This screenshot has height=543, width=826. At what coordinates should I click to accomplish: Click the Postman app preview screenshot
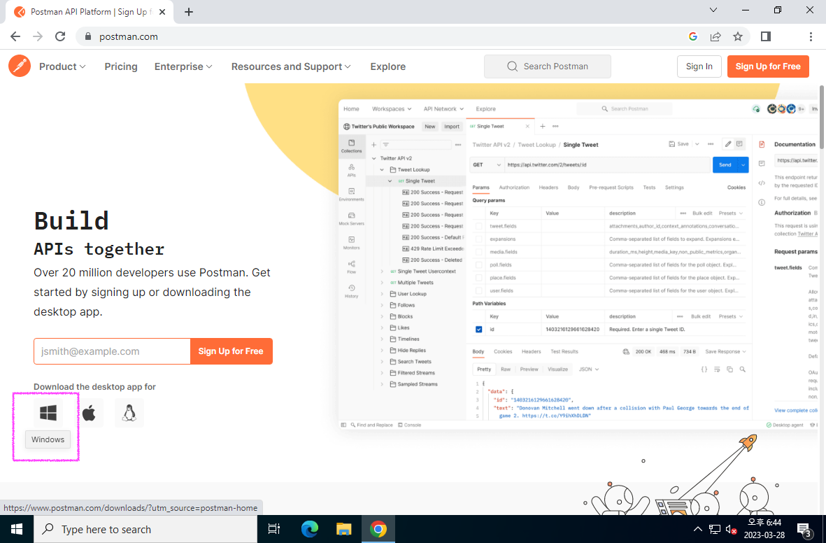pyautogui.click(x=578, y=264)
